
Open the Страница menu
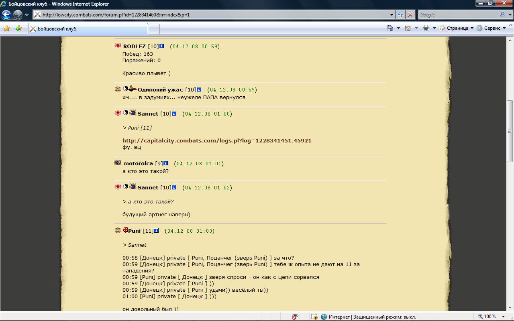point(457,28)
